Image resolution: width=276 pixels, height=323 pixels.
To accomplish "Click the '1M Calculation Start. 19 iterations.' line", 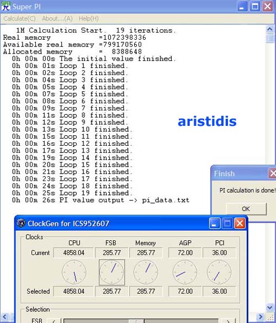I will pos(96,30).
